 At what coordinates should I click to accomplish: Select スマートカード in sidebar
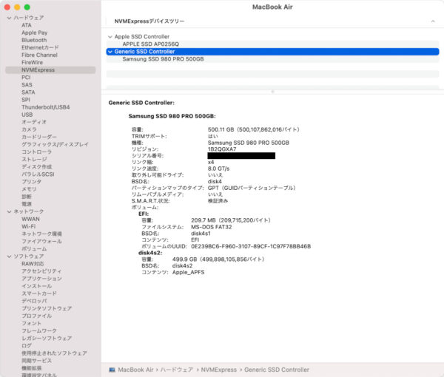[x=39, y=293]
